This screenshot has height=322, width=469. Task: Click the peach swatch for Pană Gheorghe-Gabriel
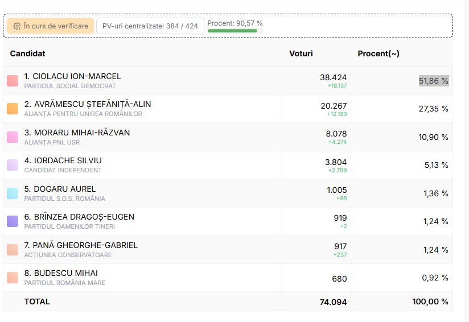pos(13,250)
